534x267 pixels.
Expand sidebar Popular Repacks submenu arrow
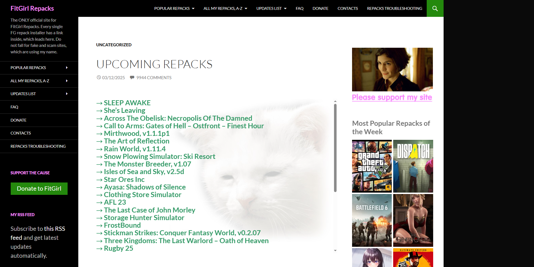(x=67, y=68)
